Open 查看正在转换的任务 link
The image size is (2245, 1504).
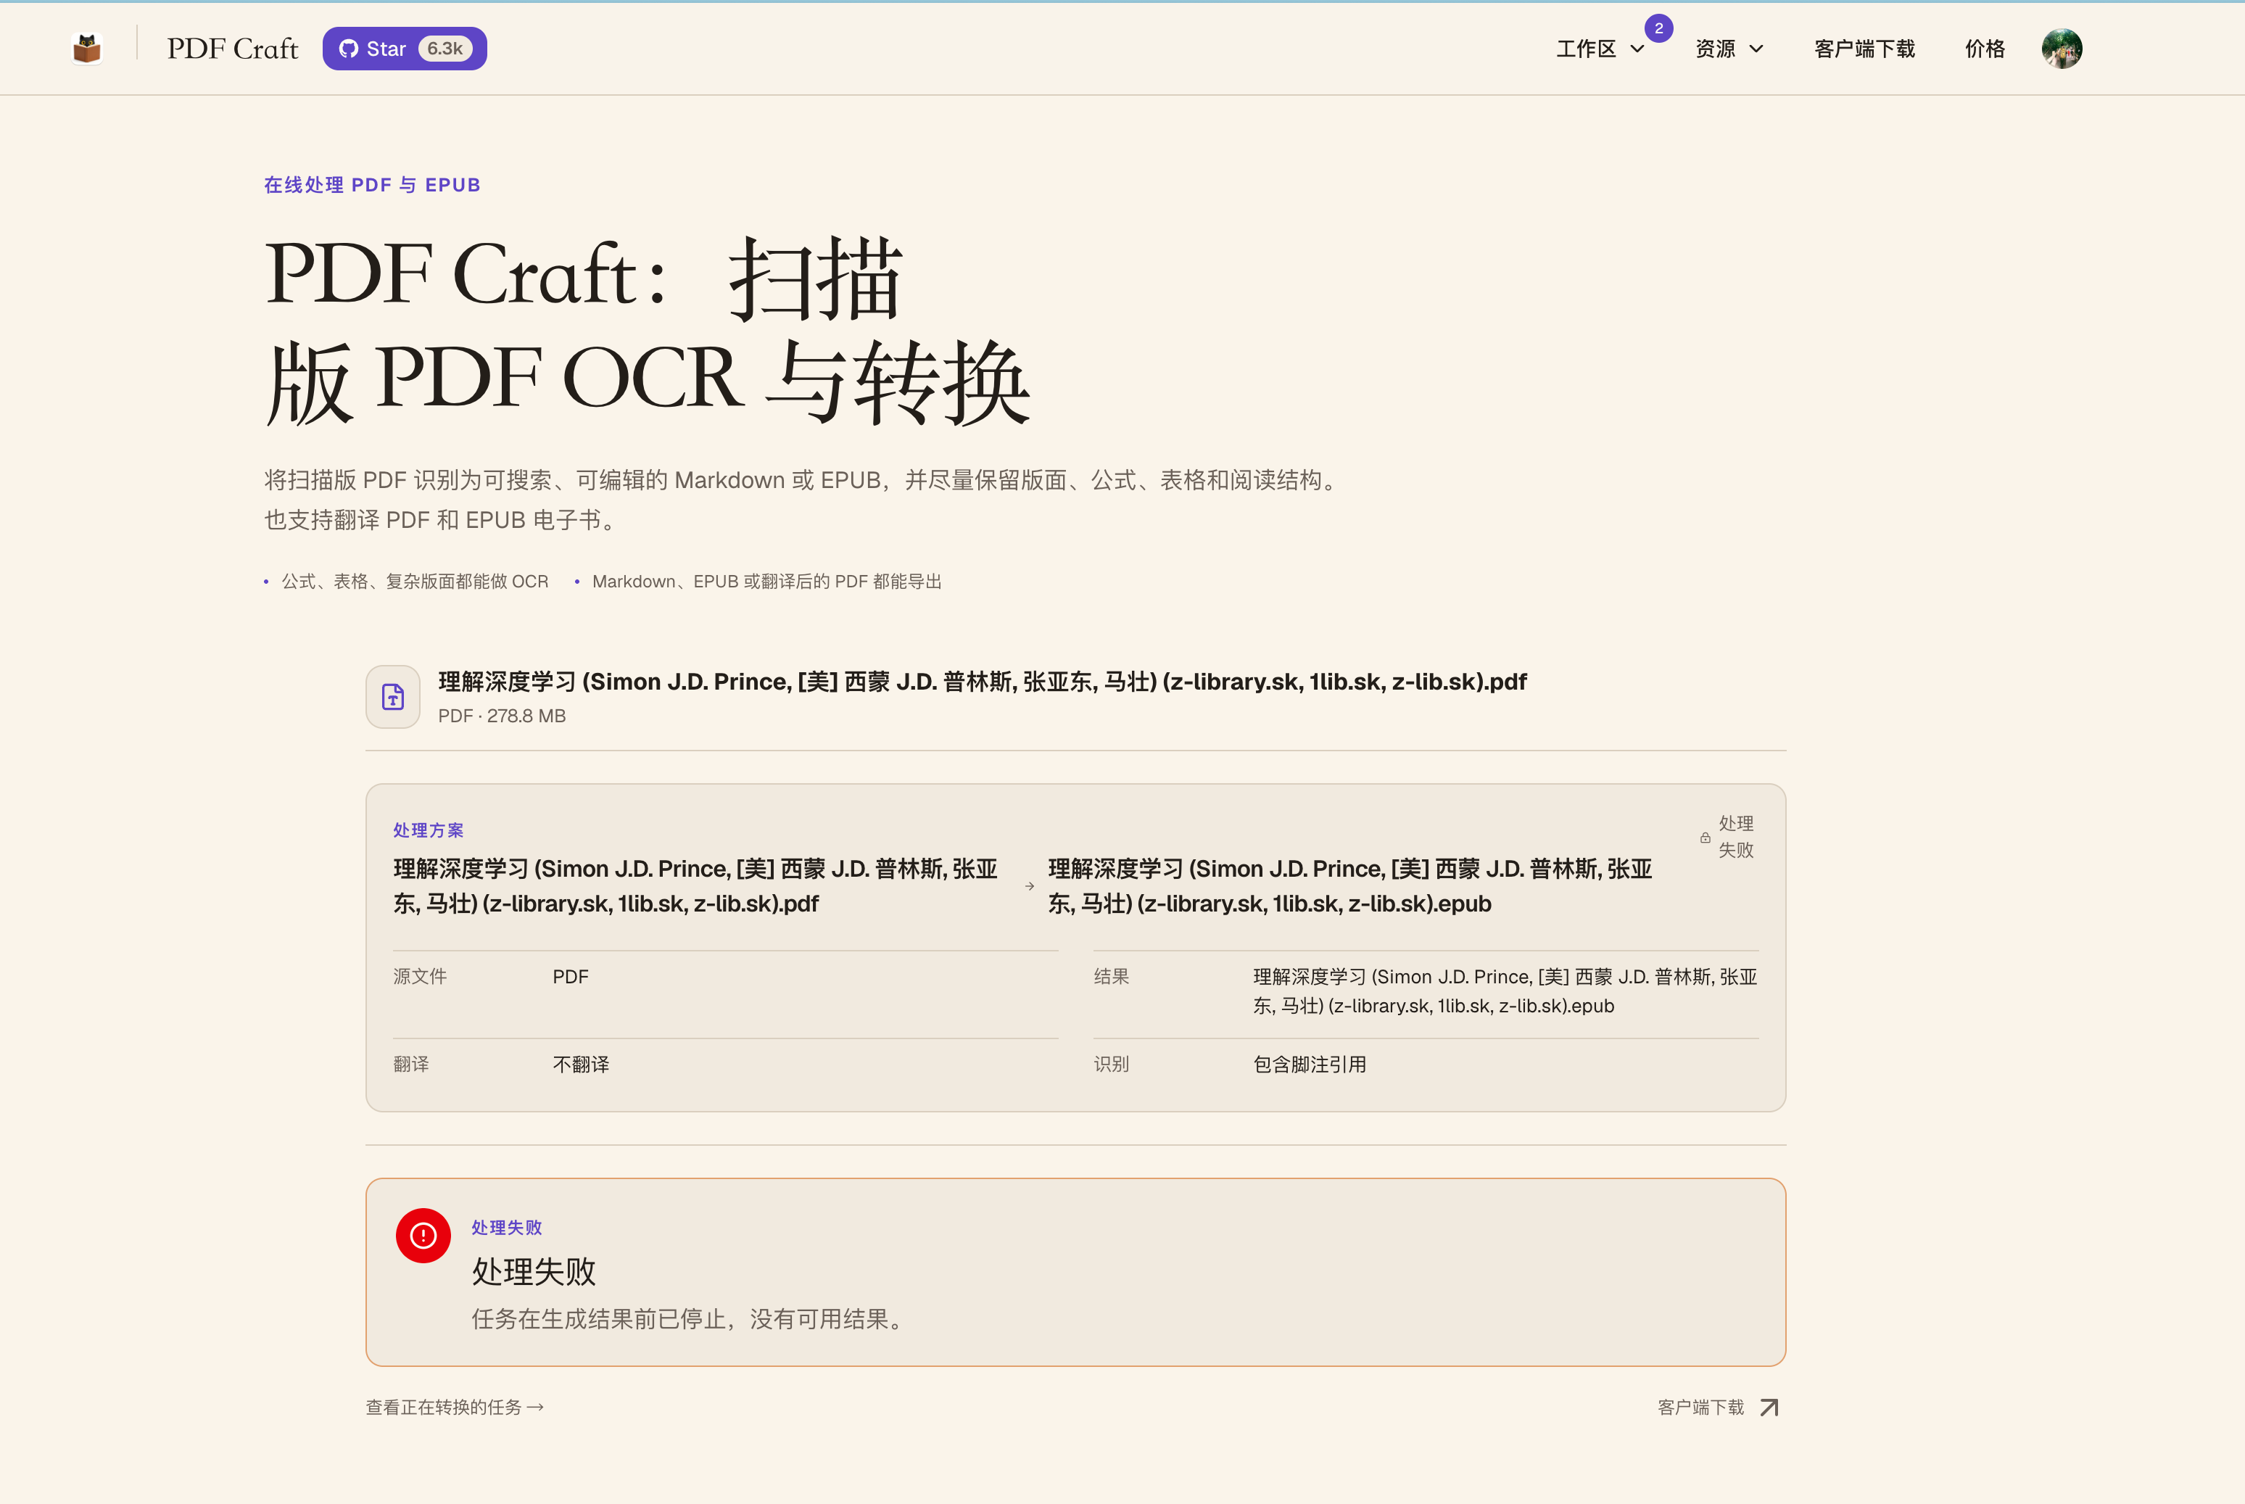tap(455, 1407)
